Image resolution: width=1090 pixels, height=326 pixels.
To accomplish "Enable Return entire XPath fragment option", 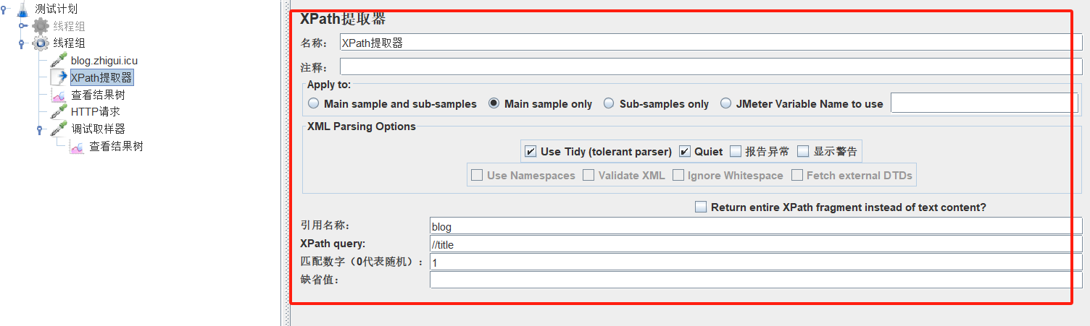I will [x=701, y=207].
